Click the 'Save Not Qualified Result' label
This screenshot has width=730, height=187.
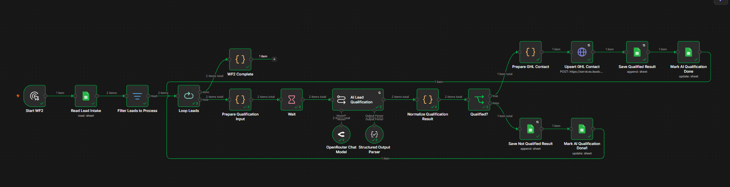pos(531,144)
